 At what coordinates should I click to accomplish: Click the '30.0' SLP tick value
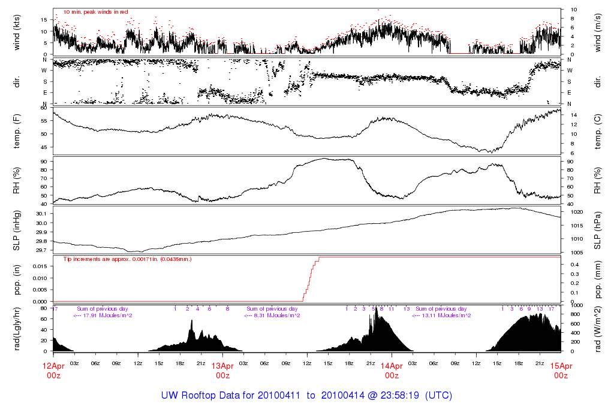coord(41,223)
